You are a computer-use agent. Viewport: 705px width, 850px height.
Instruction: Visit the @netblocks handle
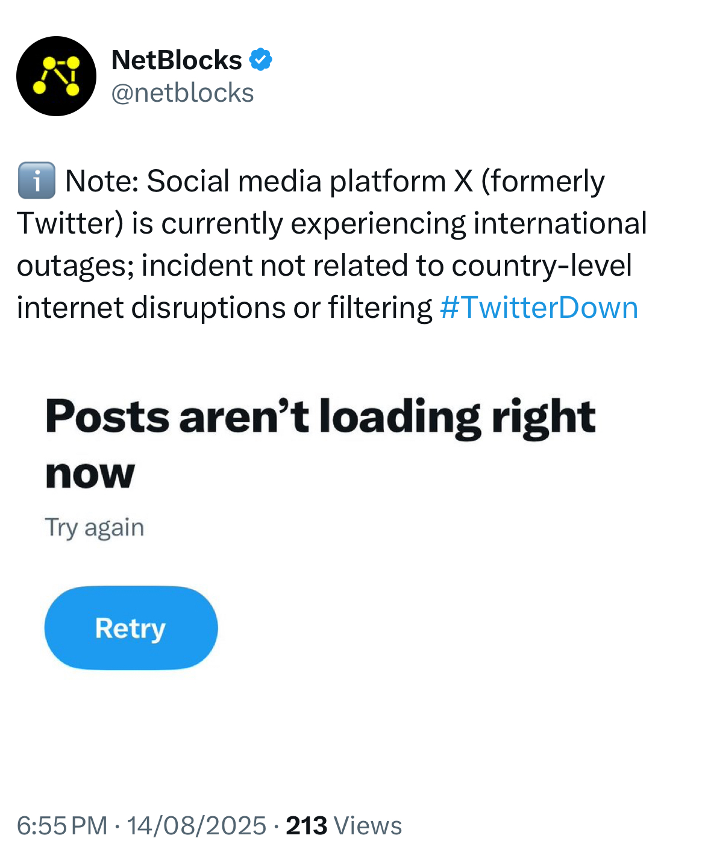coord(183,93)
